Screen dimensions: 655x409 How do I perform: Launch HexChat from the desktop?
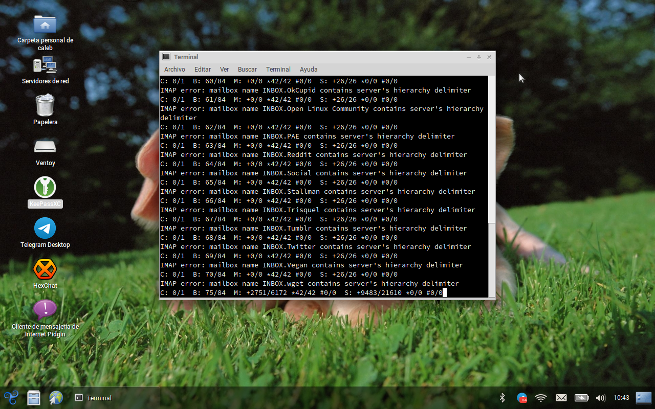(x=45, y=269)
